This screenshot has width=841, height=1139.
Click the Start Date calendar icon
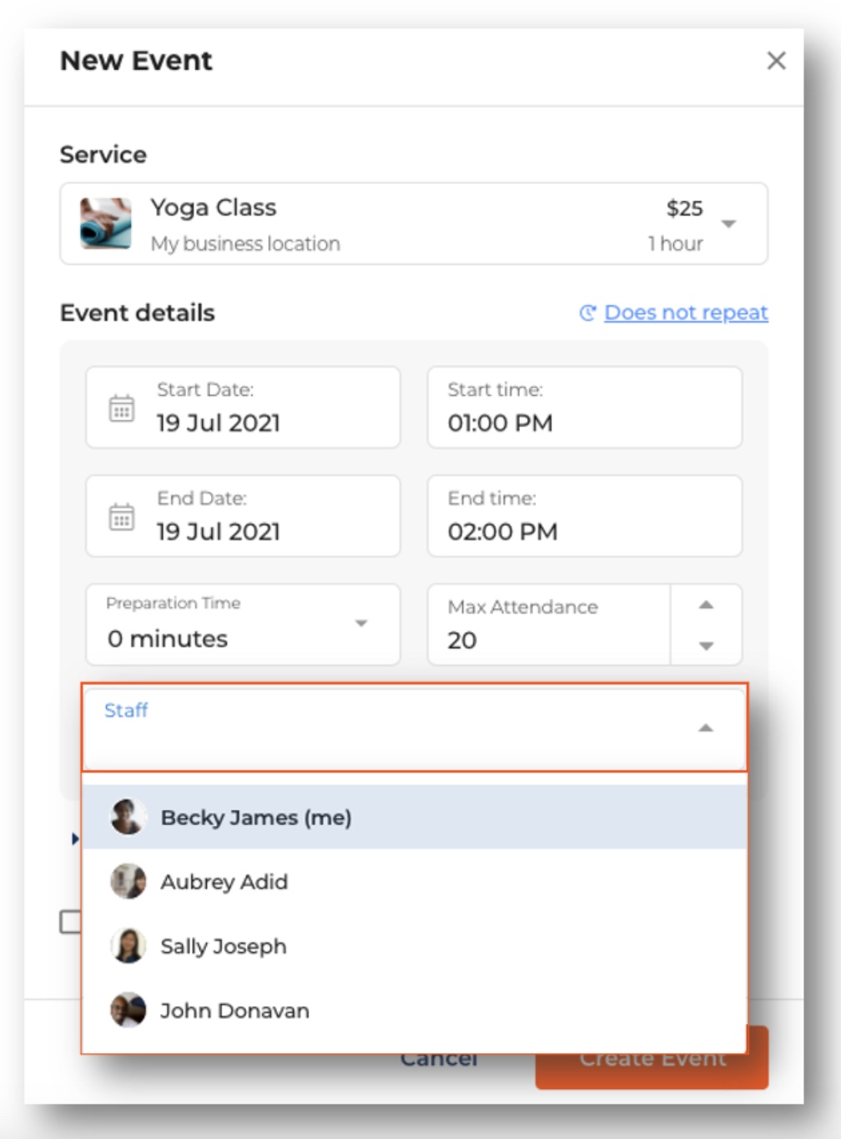122,408
